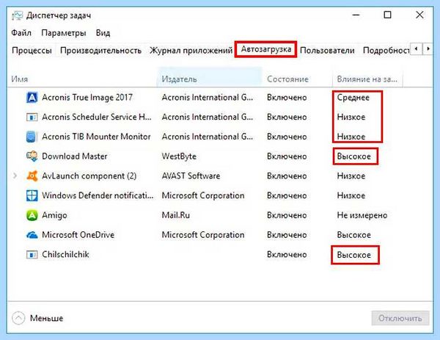The width and height of the screenshot is (440, 340).
Task: Click the Среднее impact value
Action: pyautogui.click(x=353, y=98)
